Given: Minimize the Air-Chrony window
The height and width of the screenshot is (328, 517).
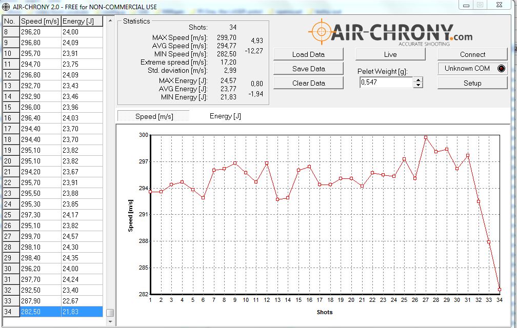Looking at the screenshot, I should coord(466,5).
